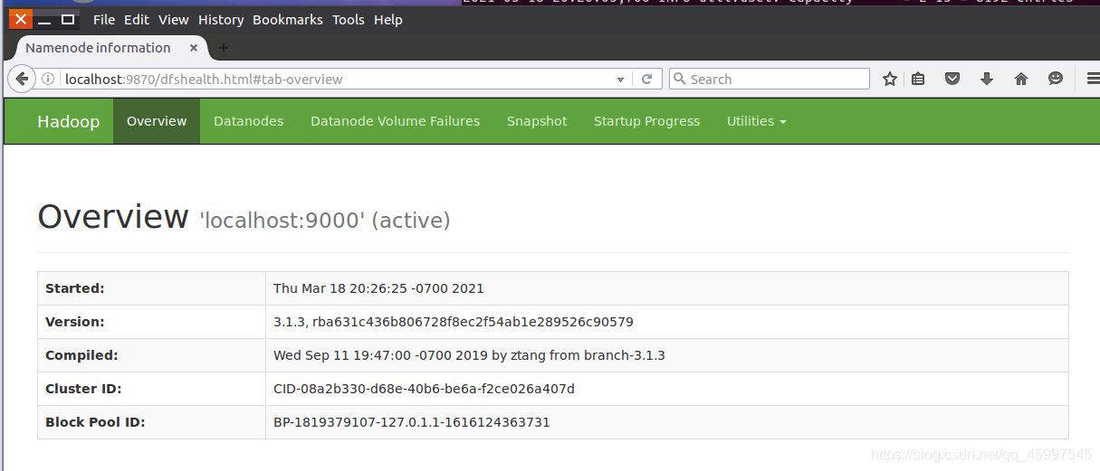Expand the Utilities dropdown
The height and width of the screenshot is (471, 1100).
coord(756,121)
